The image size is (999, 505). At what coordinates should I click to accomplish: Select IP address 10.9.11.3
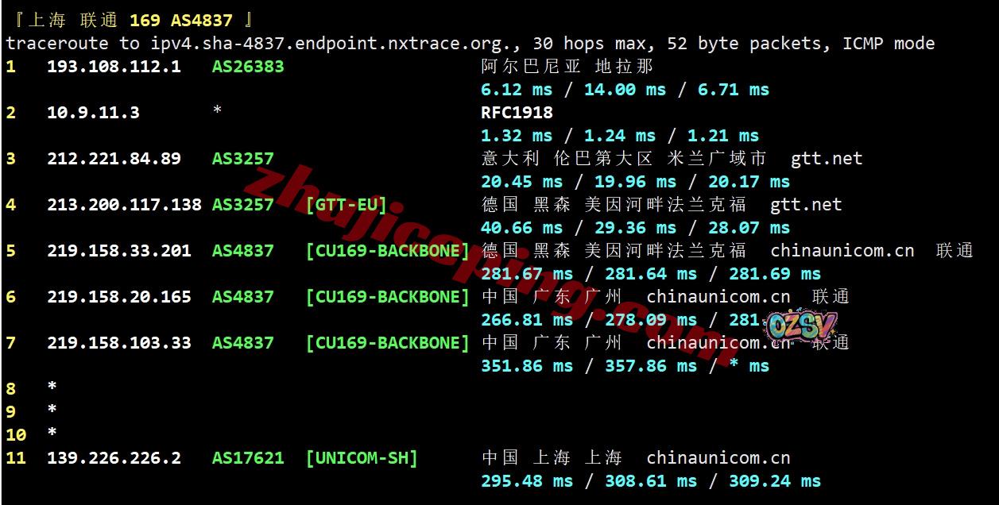pyautogui.click(x=93, y=113)
